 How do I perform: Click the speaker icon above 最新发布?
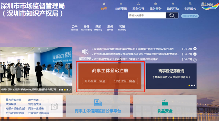pos(85,52)
